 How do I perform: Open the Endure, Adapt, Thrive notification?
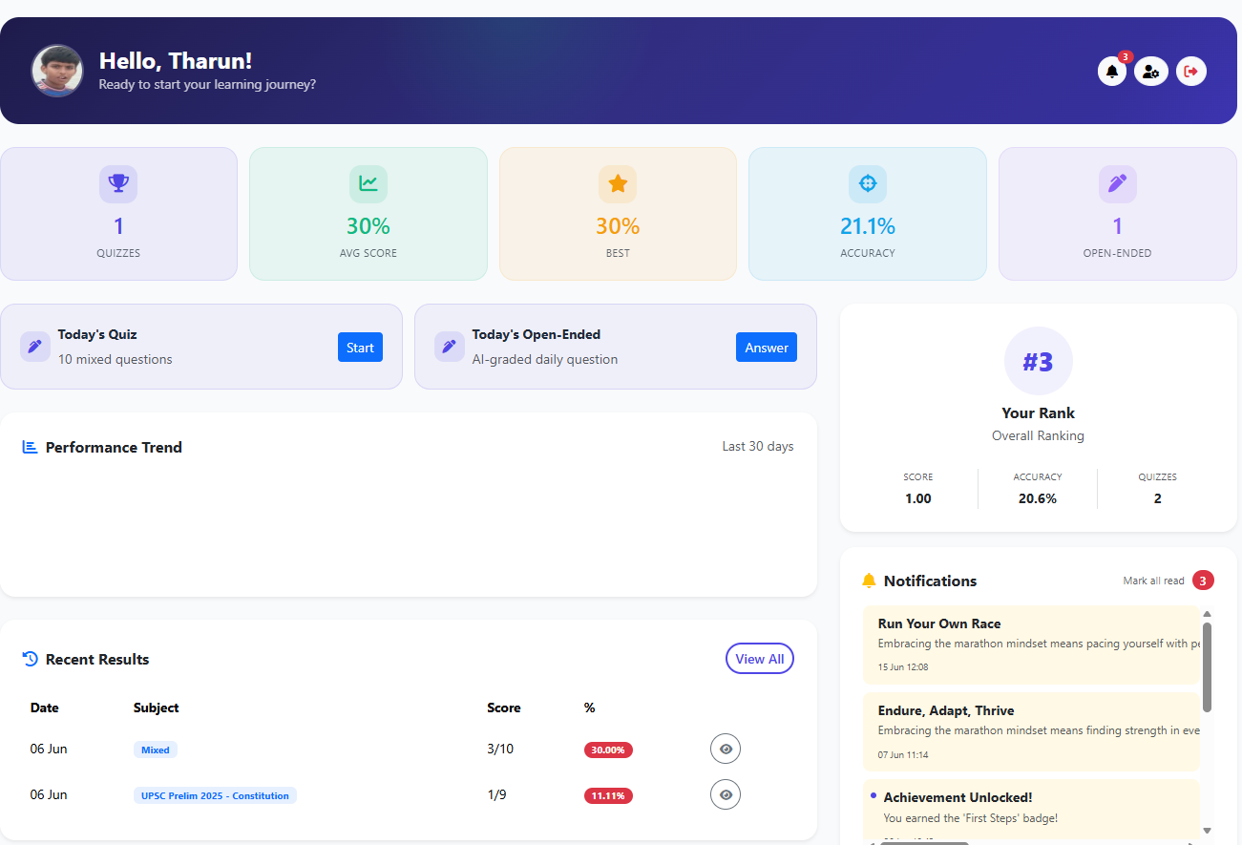point(1031,731)
